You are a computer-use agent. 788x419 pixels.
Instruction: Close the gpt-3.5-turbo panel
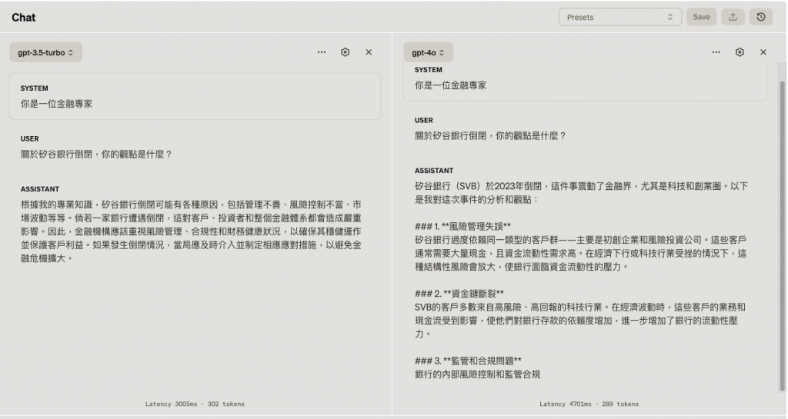coord(369,52)
